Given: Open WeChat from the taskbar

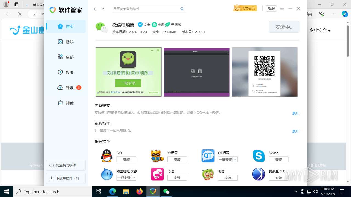Looking at the screenshot, I should pyautogui.click(x=166, y=192).
